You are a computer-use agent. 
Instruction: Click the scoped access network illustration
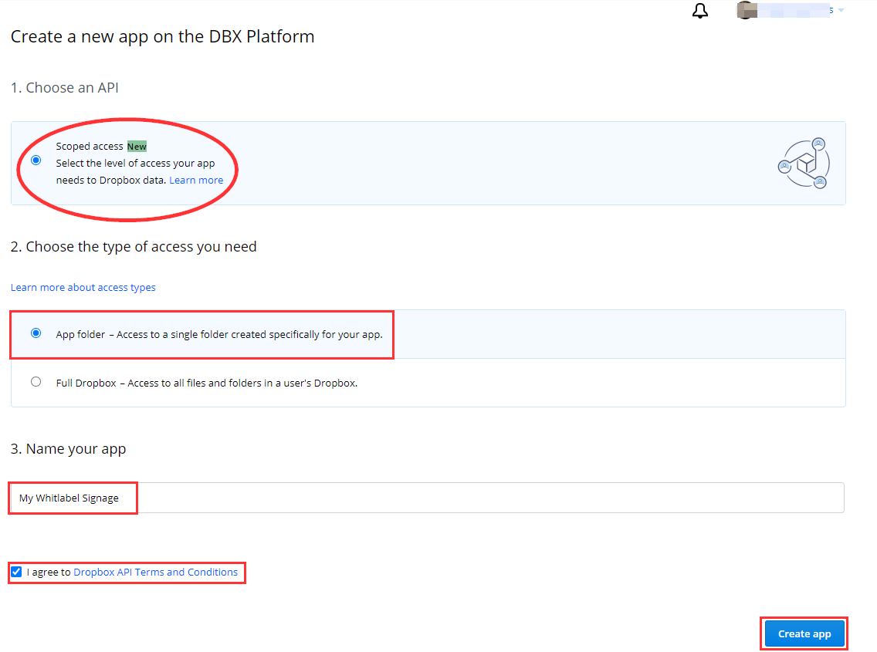[804, 163]
